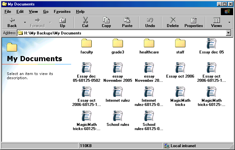Viewport: 235px width, 150px height.
Task: Open the View menu
Action: 33,12
